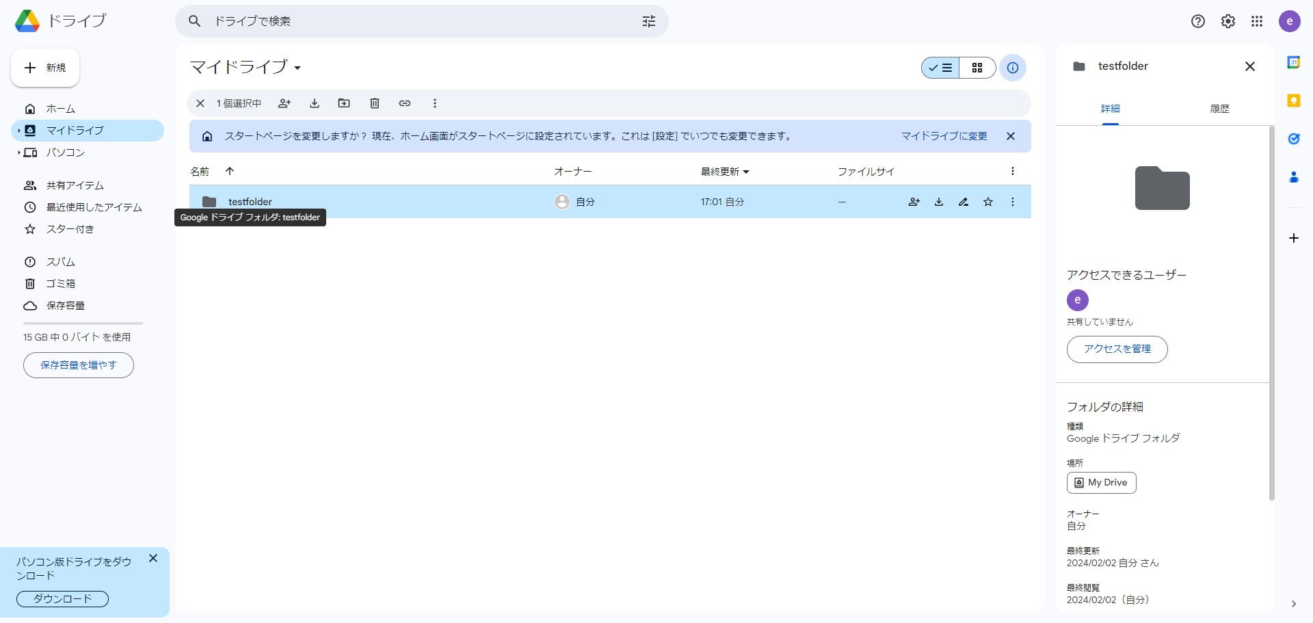Download testfolder from its row icon
The height and width of the screenshot is (623, 1313).
[939, 202]
